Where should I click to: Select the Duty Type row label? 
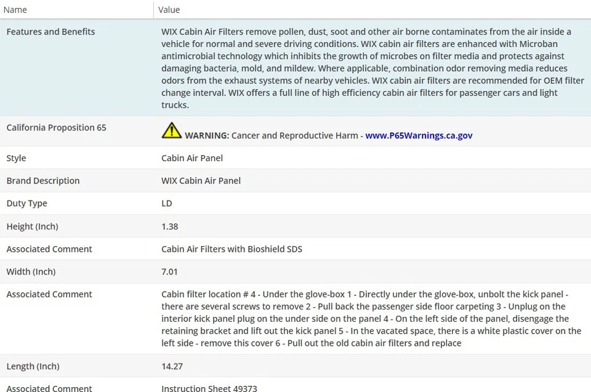[26, 204]
